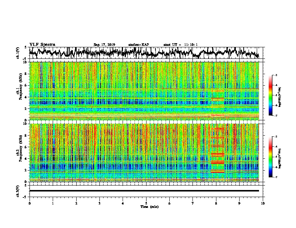Click time axis tick label "0"

[x=30, y=203]
